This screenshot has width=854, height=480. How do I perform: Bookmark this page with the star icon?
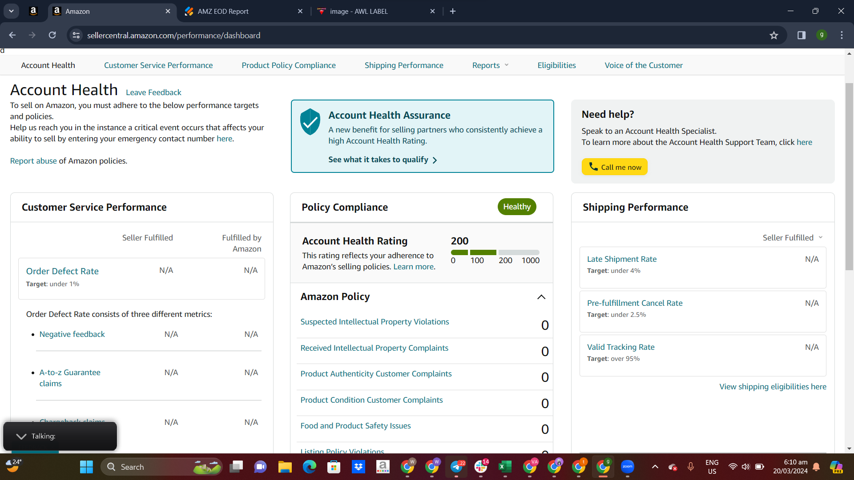pos(774,35)
